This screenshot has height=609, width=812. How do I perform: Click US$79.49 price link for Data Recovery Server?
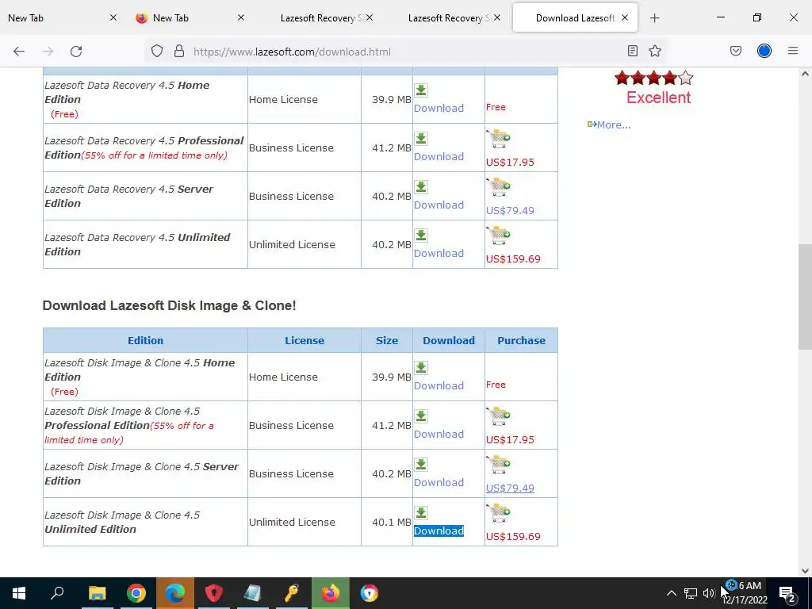tap(510, 211)
